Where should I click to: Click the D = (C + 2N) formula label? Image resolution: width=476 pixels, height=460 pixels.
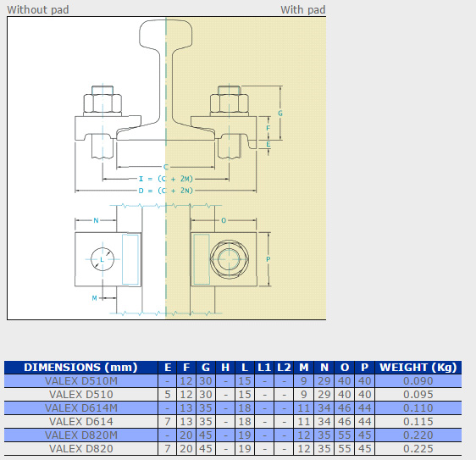coord(165,191)
